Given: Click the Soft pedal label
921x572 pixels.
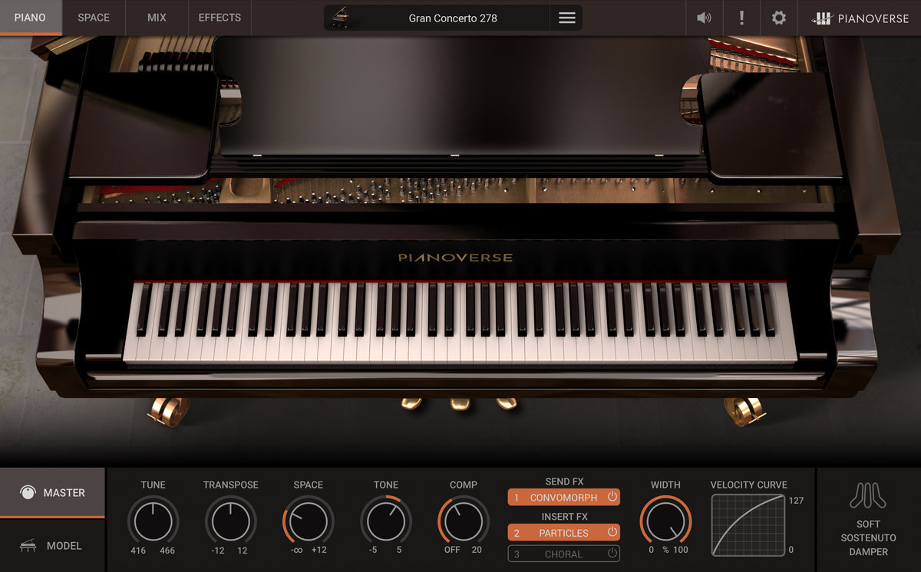Looking at the screenshot, I should (868, 524).
